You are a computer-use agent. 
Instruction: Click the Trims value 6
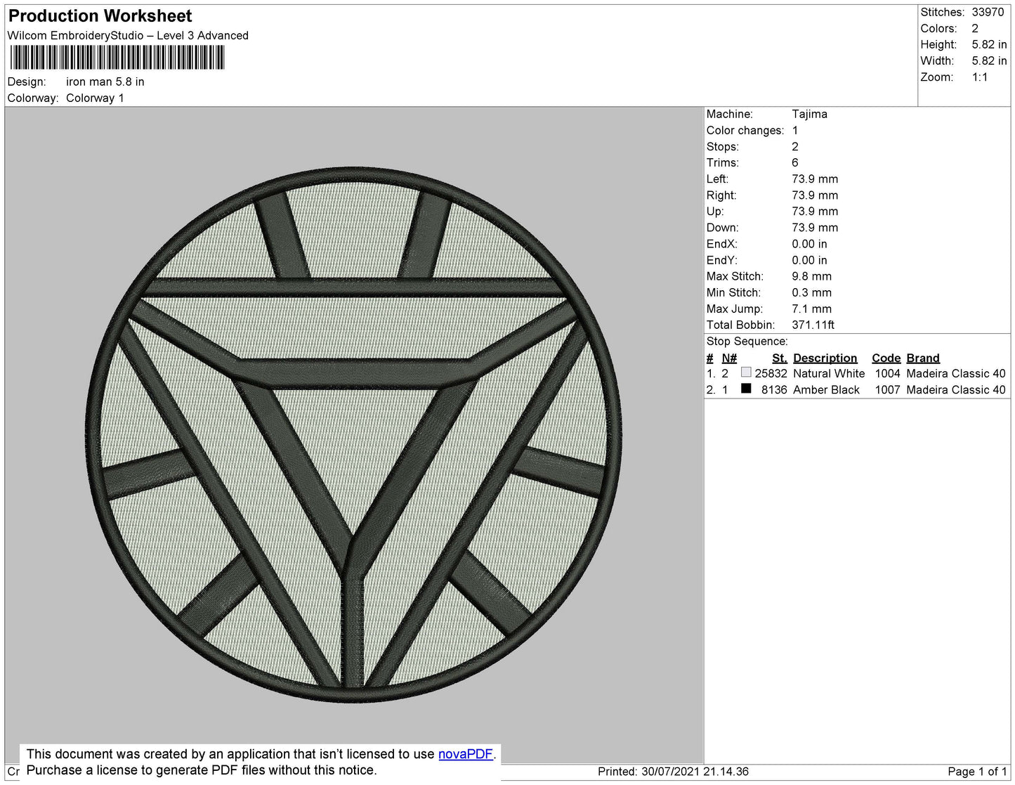tap(795, 162)
